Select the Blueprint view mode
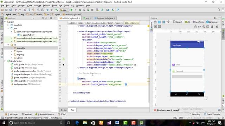The height and width of the screenshot is (126, 225). 159,22
